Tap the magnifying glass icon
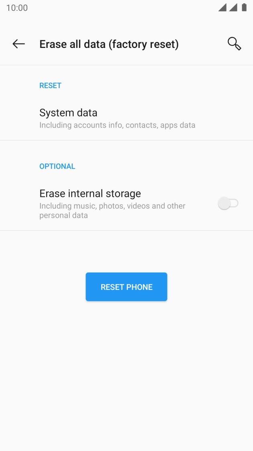Image resolution: width=253 pixels, height=451 pixels. [234, 44]
